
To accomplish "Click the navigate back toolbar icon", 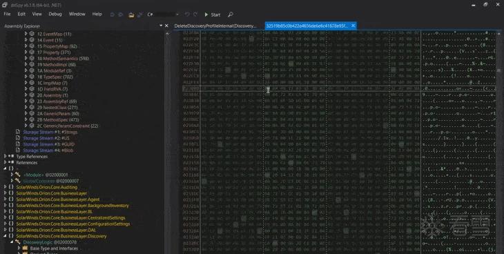I will tap(112, 14).
